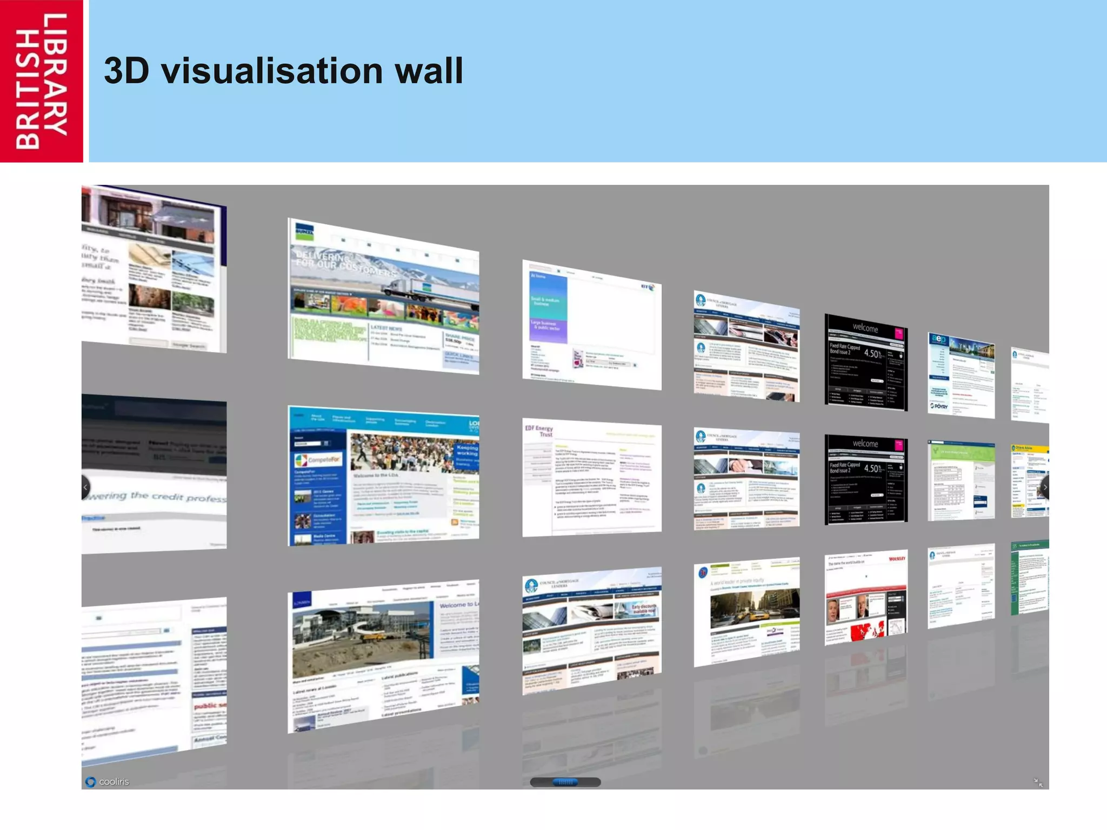Image resolution: width=1107 pixels, height=830 pixels.
Task: Open the aep Pöyry website thumbnail
Action: [x=961, y=375]
